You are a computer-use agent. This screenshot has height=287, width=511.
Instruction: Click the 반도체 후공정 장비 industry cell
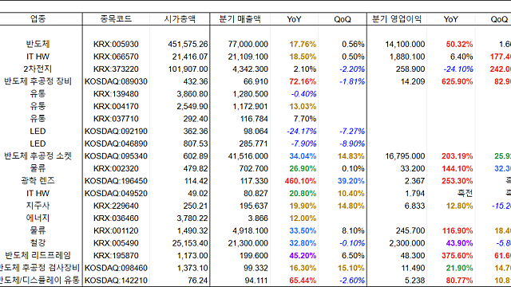pos(38,81)
